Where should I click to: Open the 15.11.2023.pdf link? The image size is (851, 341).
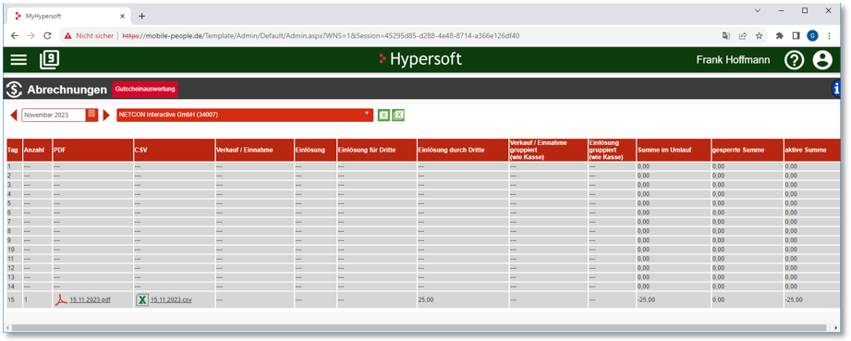[x=91, y=299]
